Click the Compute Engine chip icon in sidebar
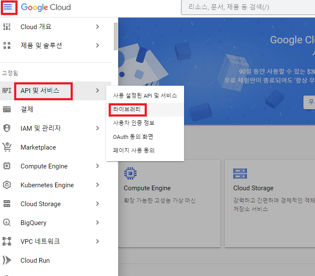This screenshot has width=315, height=276. click(7, 166)
